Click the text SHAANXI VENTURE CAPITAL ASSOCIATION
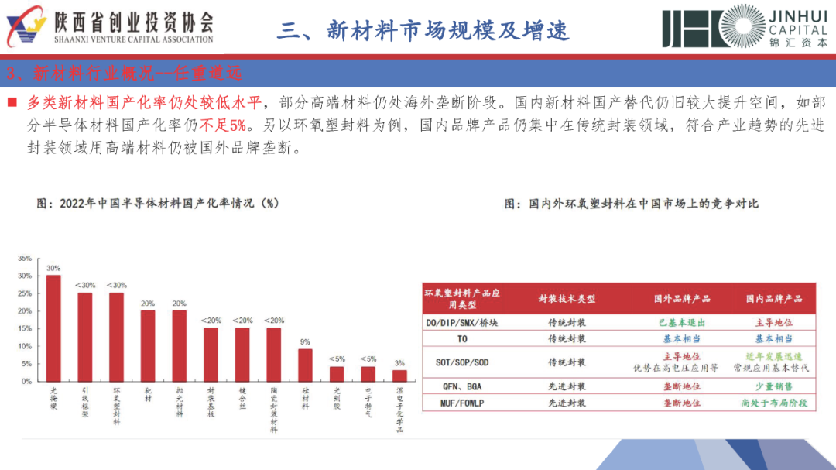 tap(134, 39)
